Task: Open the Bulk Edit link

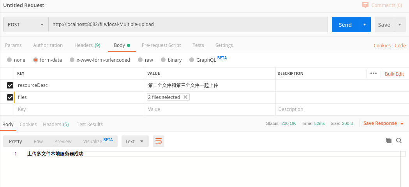Action: pos(394,74)
